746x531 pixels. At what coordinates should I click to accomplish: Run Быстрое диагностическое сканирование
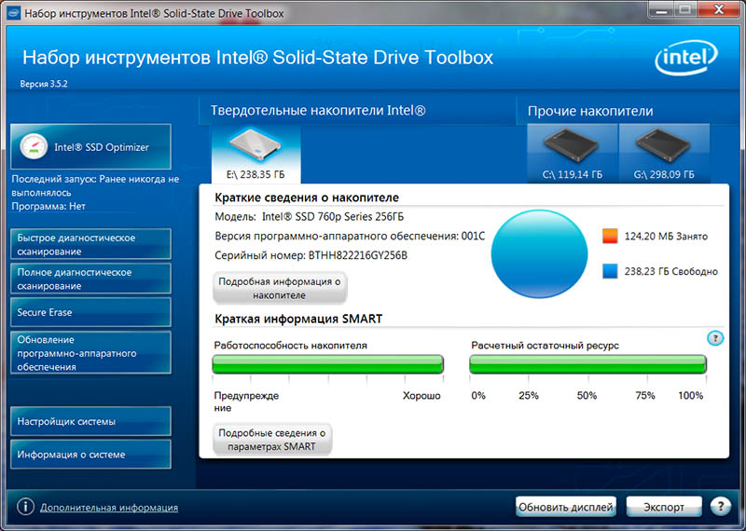(90, 244)
